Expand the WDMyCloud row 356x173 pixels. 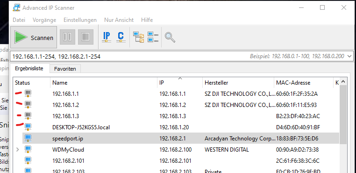click(x=18, y=149)
